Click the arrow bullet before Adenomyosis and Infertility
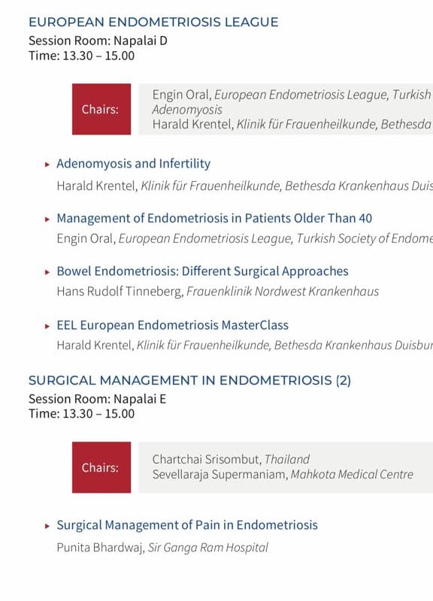Screen dimensions: 433x601 (x=47, y=165)
